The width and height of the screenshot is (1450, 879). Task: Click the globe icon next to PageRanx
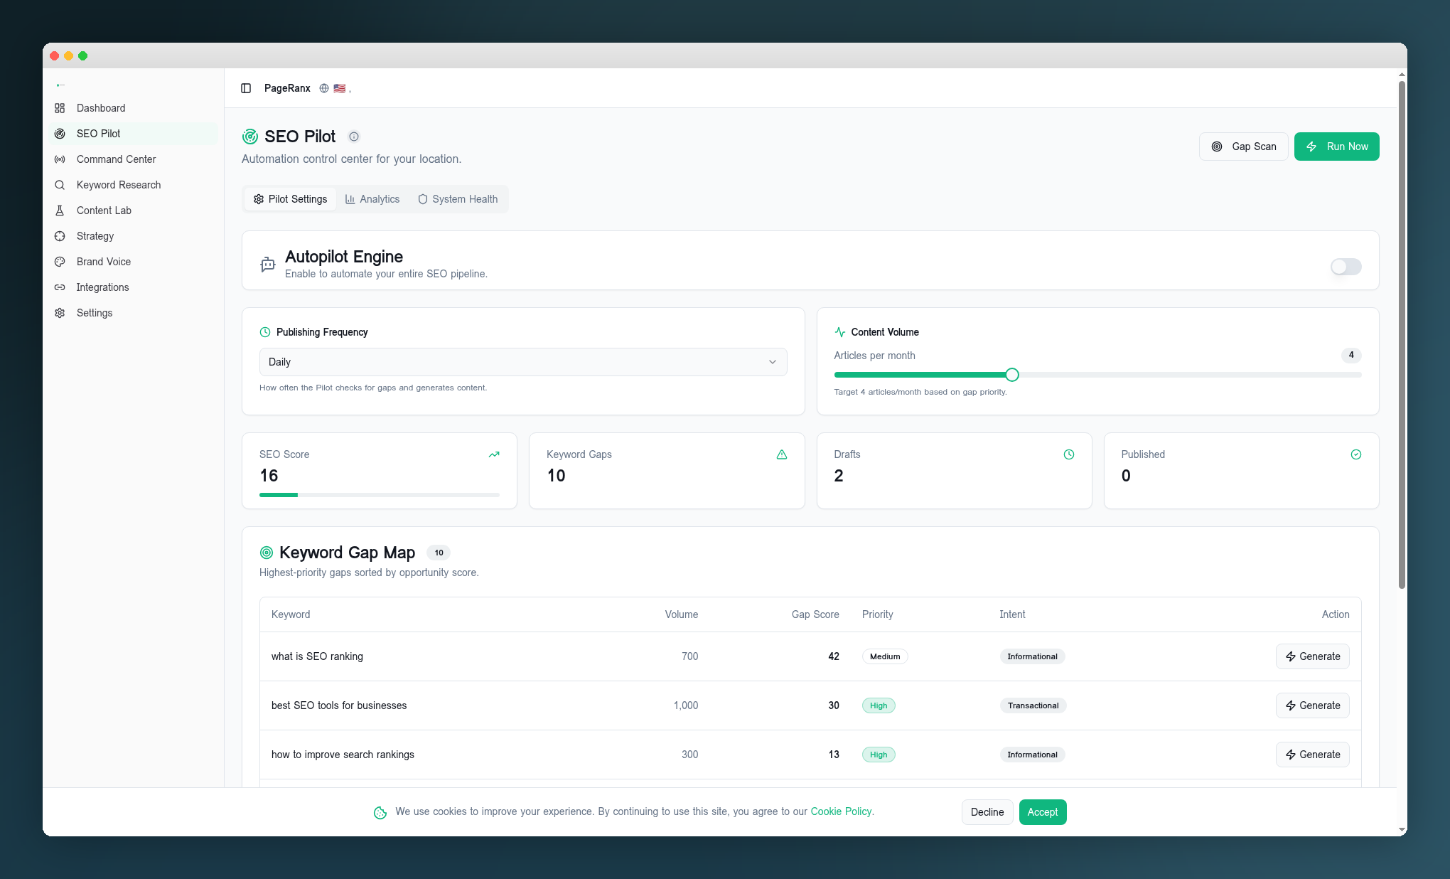[x=323, y=88]
